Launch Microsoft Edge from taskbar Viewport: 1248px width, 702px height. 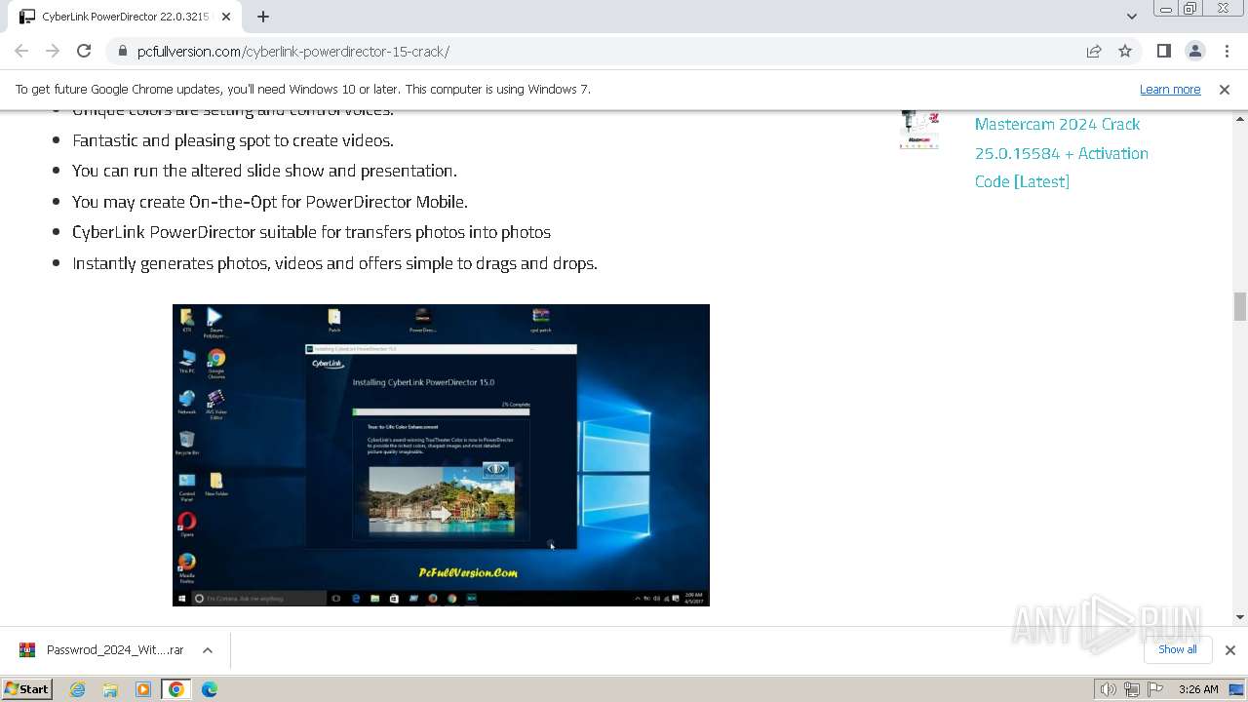click(x=210, y=689)
